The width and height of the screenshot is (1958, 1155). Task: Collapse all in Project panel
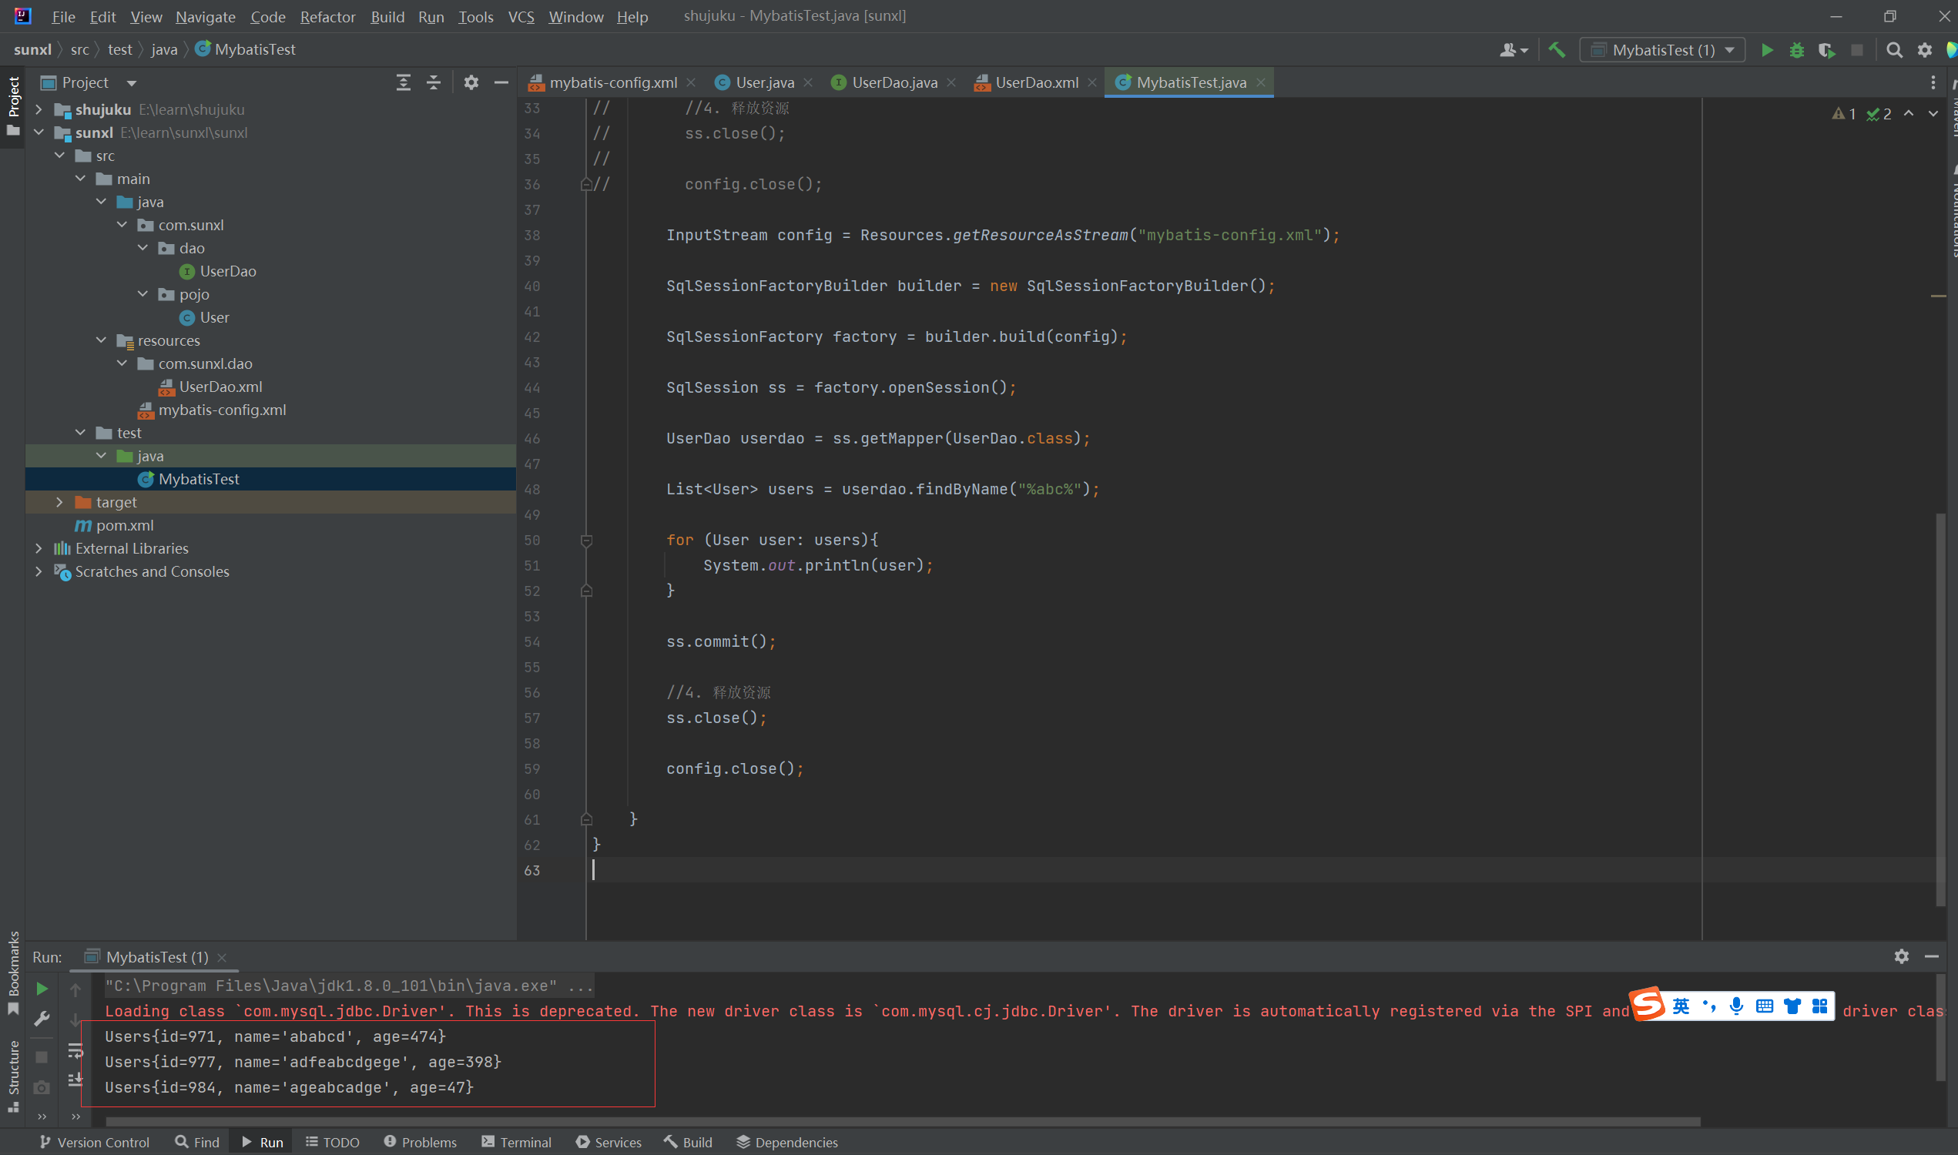click(434, 82)
